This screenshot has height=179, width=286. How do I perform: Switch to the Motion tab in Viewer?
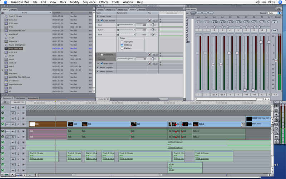point(142,10)
